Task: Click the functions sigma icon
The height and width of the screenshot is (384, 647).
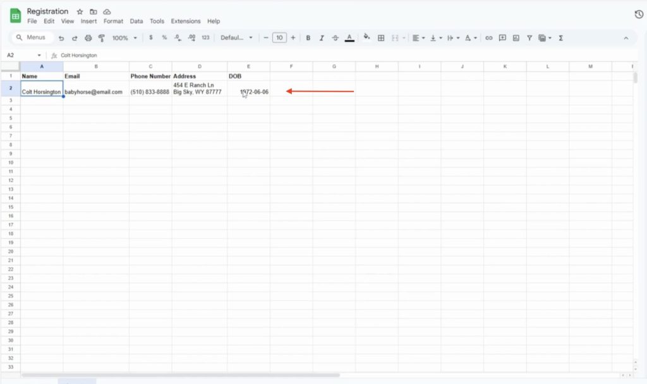Action: 561,38
